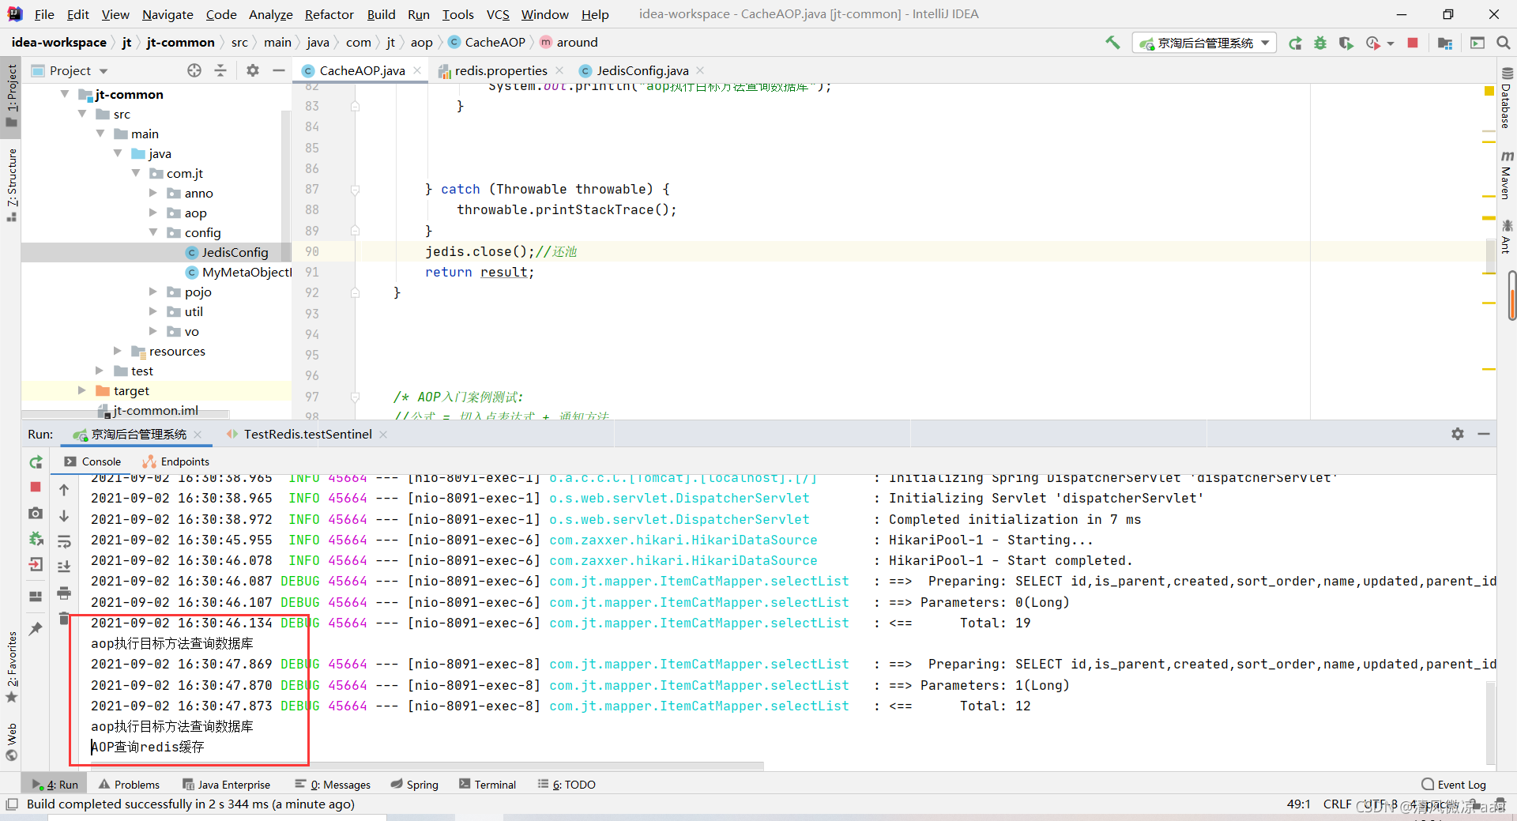Expand the resources folder node
Image resolution: width=1517 pixels, height=821 pixels.
pyautogui.click(x=118, y=351)
